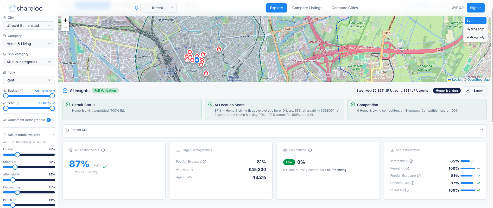Click the blue home marker on map

coord(197,60)
